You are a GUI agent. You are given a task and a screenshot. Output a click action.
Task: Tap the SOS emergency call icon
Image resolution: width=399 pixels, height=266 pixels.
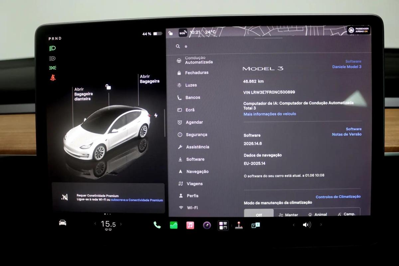coord(183,33)
